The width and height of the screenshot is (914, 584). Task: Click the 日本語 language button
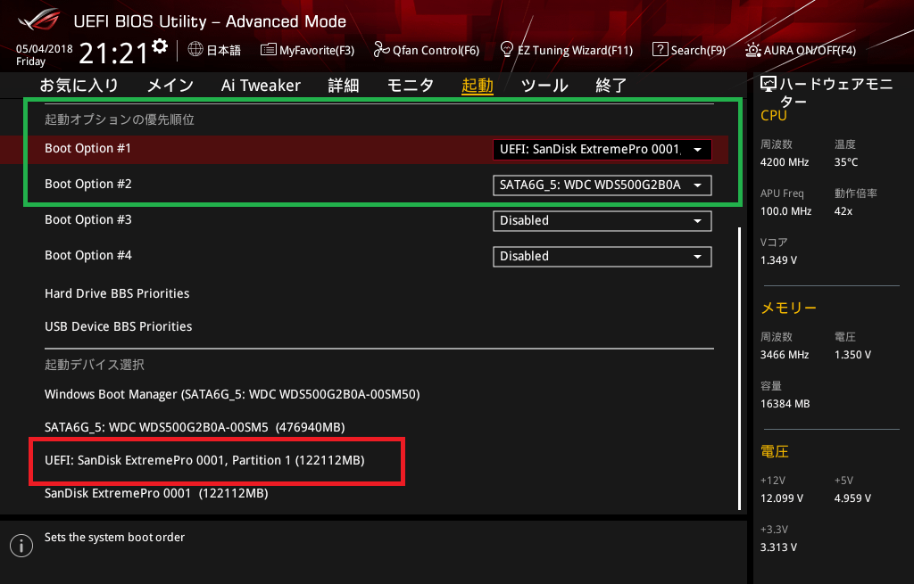(223, 51)
